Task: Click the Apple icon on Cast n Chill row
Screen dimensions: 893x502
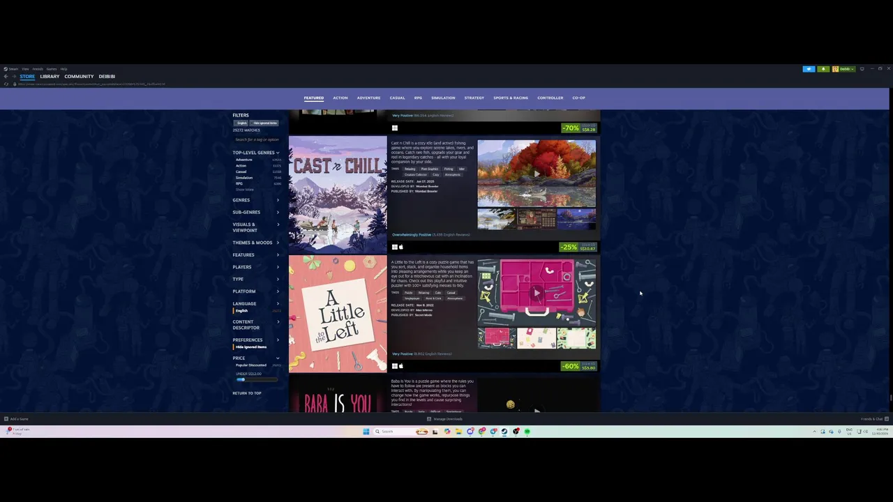Action: pyautogui.click(x=401, y=247)
